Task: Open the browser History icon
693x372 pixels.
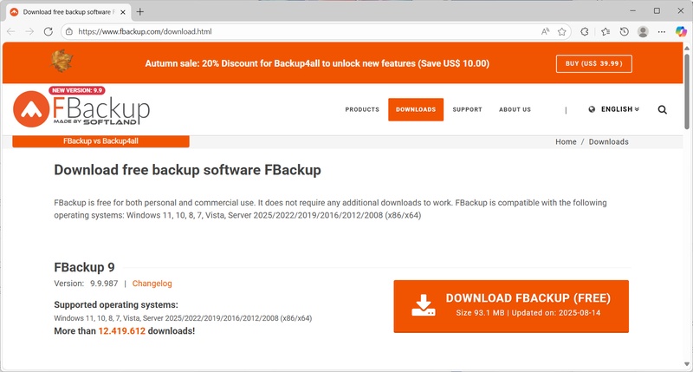Action: (x=624, y=31)
